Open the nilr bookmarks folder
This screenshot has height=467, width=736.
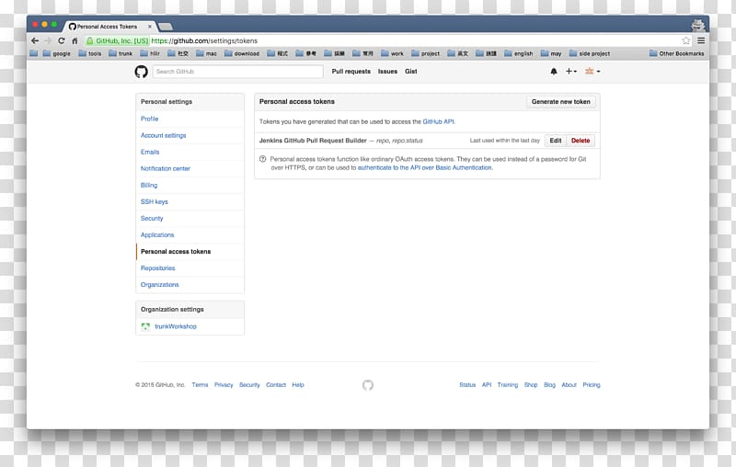pyautogui.click(x=150, y=53)
